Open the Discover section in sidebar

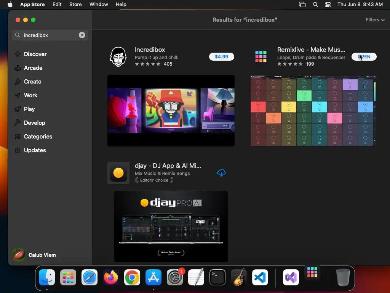tap(35, 54)
